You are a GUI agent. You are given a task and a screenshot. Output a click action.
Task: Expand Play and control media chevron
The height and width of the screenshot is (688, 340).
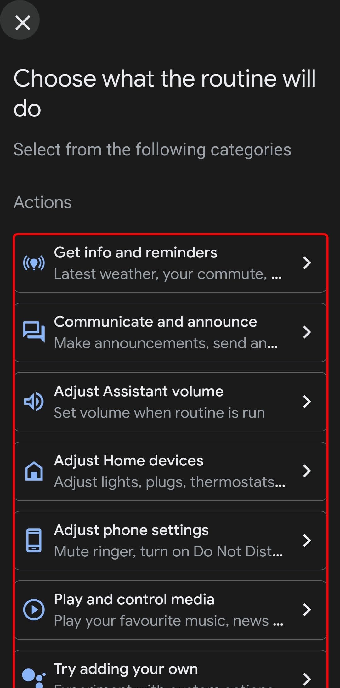pyautogui.click(x=307, y=610)
